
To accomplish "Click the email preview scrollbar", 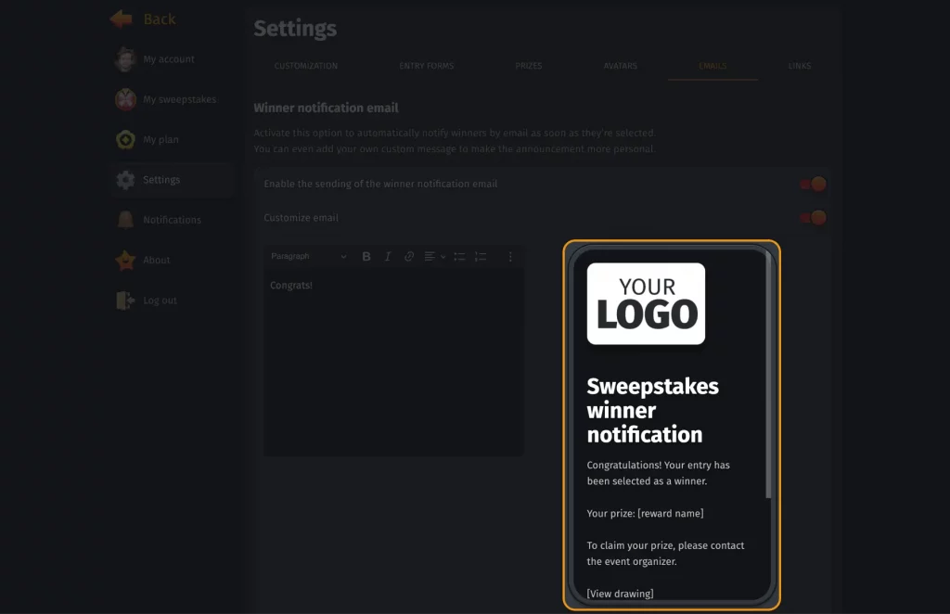I will [768, 371].
